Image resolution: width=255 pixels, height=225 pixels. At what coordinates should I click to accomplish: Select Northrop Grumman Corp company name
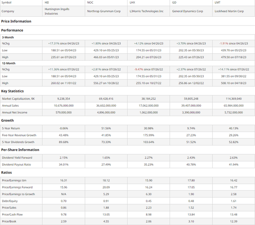pyautogui.click(x=104, y=11)
